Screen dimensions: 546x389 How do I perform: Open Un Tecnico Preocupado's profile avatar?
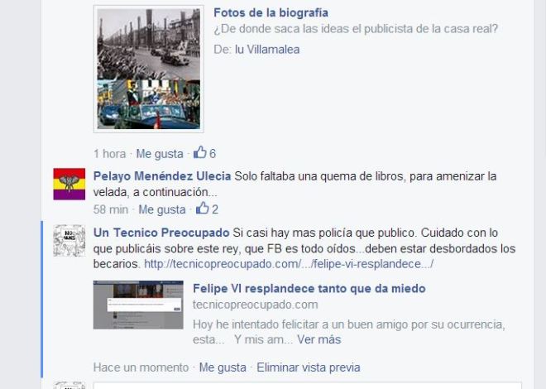tap(69, 241)
